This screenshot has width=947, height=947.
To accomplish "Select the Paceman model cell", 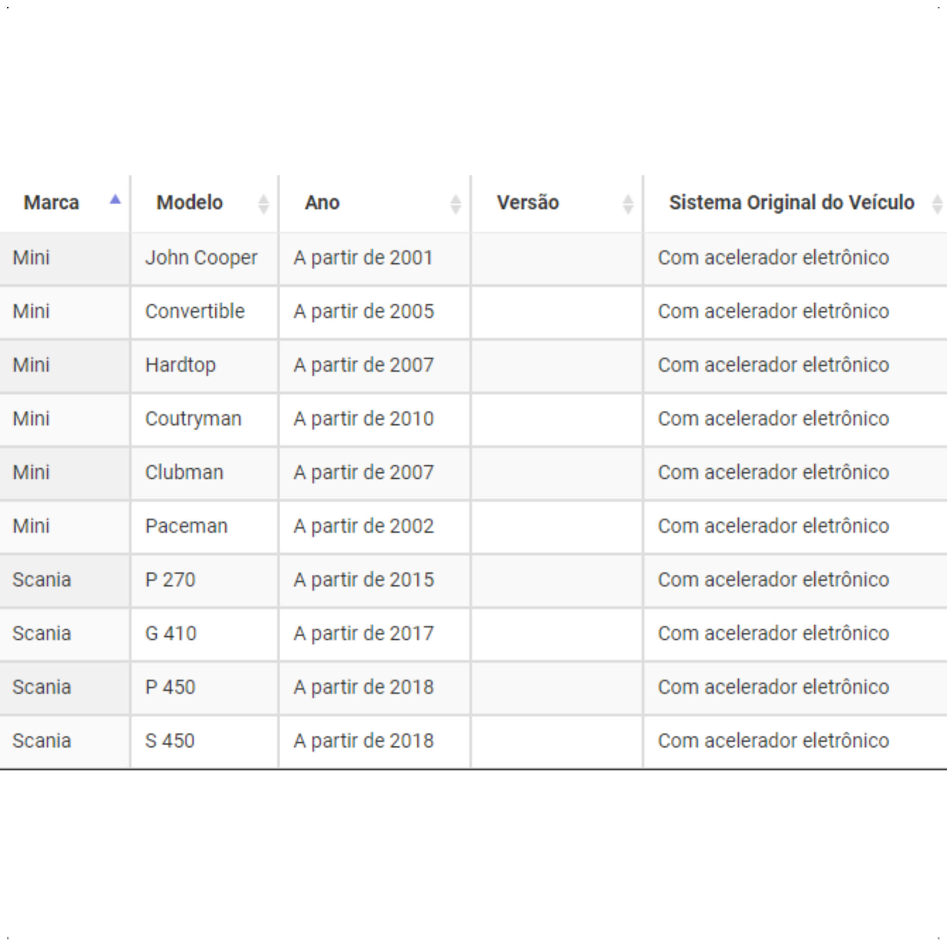I will pos(205,527).
